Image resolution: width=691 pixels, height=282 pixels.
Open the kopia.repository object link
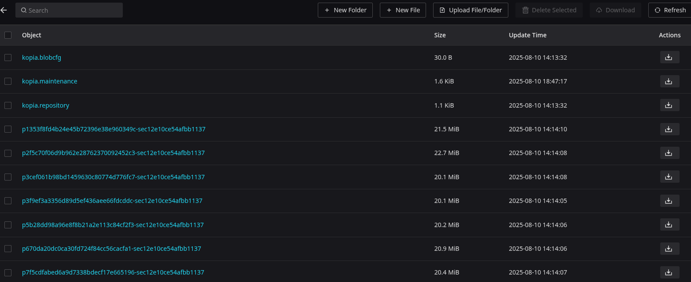coord(46,105)
